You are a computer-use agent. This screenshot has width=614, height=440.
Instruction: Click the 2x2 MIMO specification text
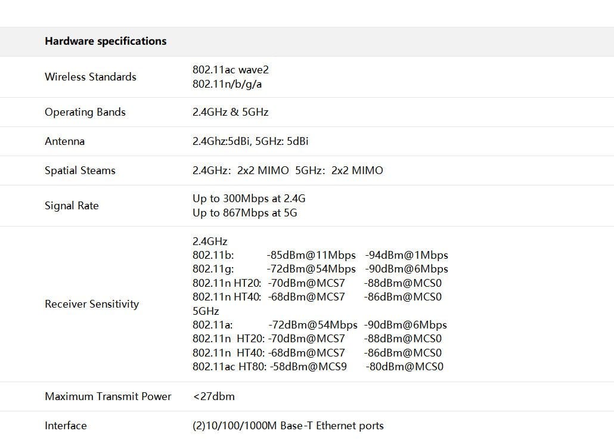(x=287, y=171)
